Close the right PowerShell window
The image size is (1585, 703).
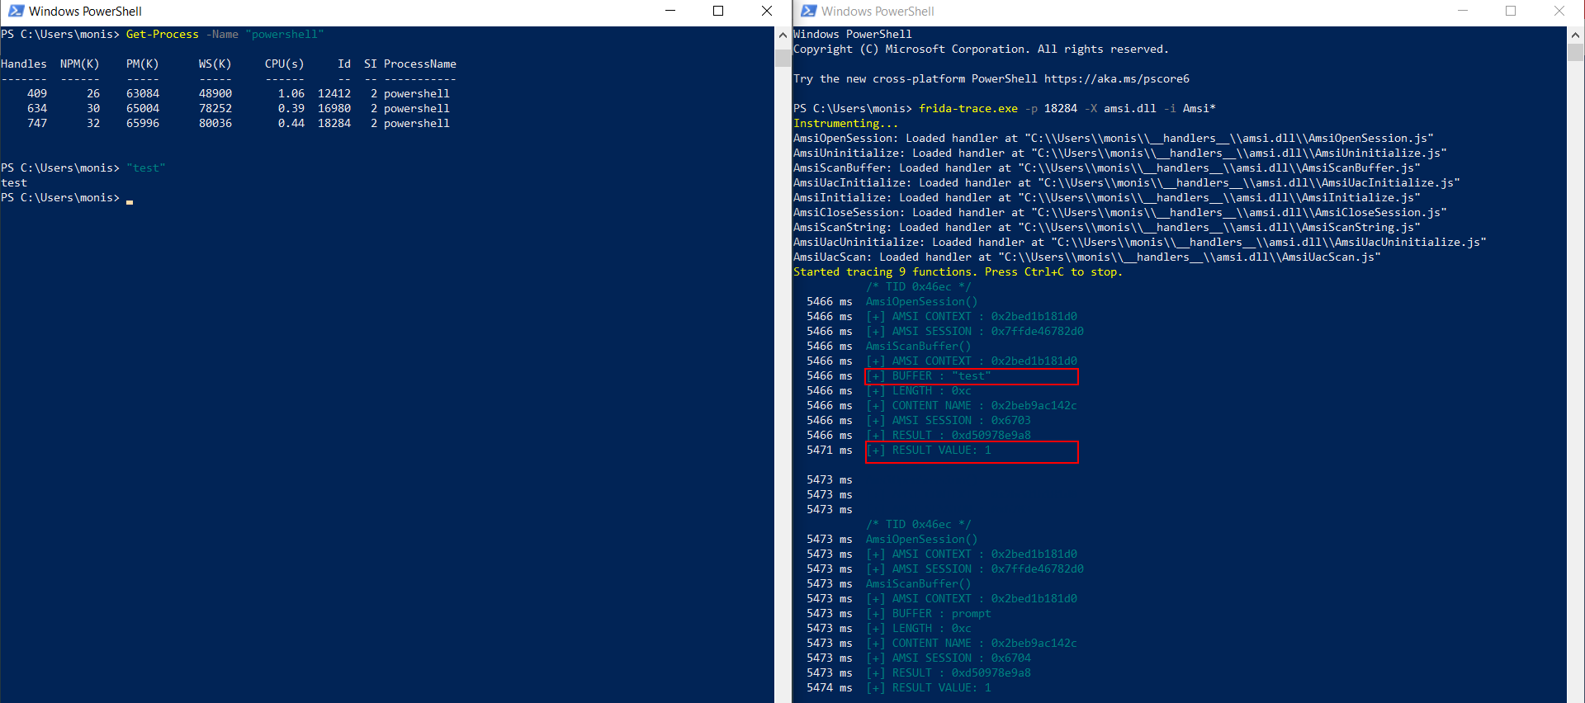click(x=1559, y=11)
